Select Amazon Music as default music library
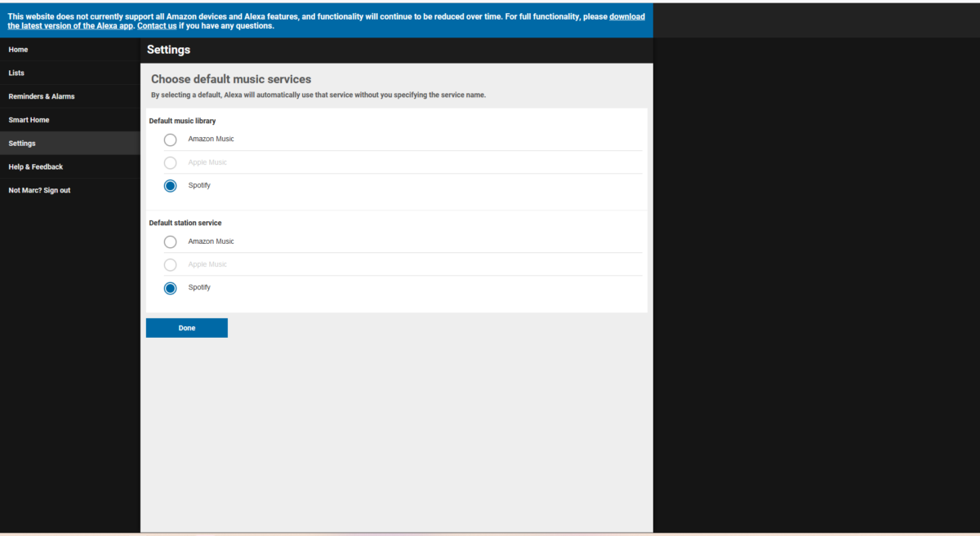The height and width of the screenshot is (536, 980). 170,140
